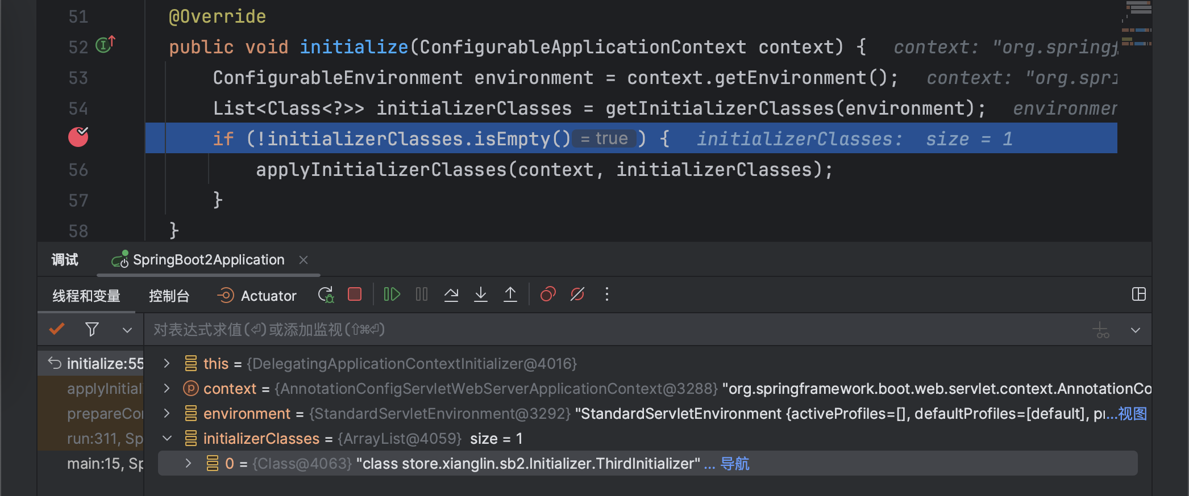Click the 调试 tool window title
The width and height of the screenshot is (1189, 496).
click(x=65, y=260)
